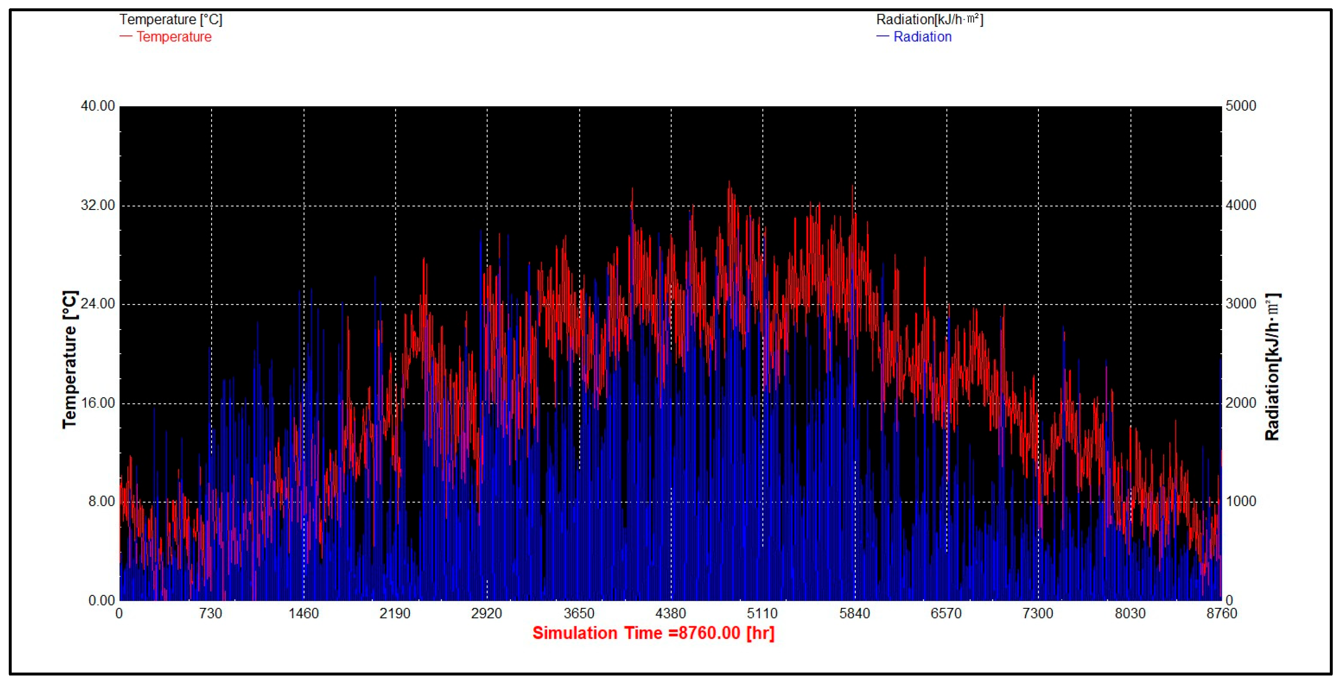The width and height of the screenshot is (1339, 683).
Task: Click the 4380 tick on time axis
Action: click(670, 614)
